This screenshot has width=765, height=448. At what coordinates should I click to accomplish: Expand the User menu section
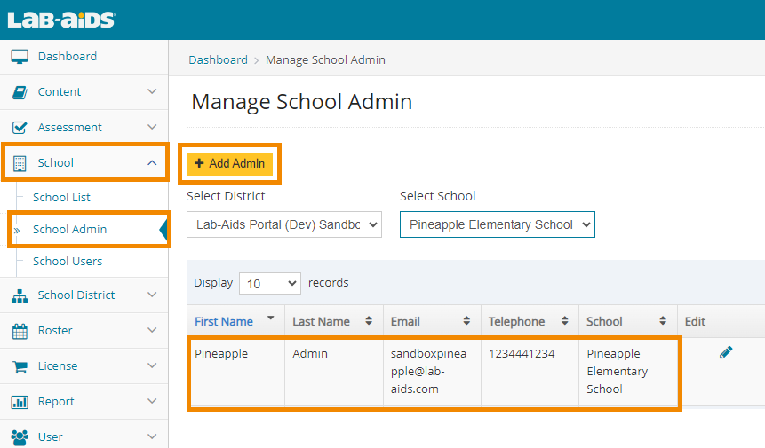coord(152,436)
